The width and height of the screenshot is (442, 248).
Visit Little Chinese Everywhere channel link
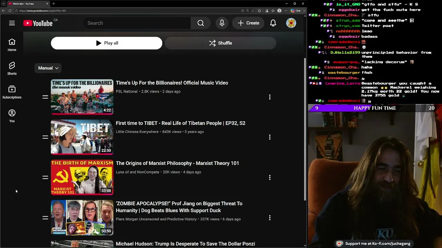coord(137,132)
